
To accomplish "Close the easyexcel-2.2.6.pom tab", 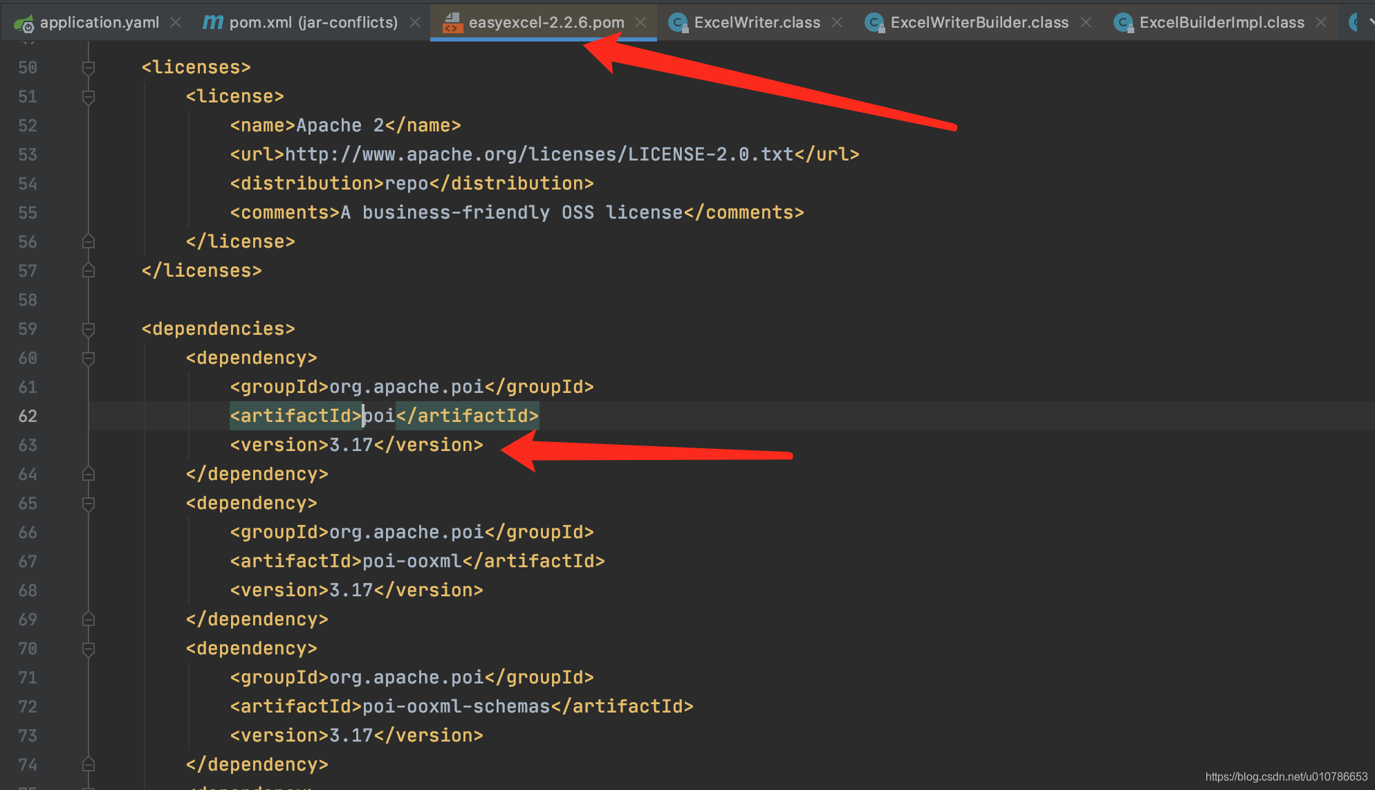I will (x=640, y=22).
